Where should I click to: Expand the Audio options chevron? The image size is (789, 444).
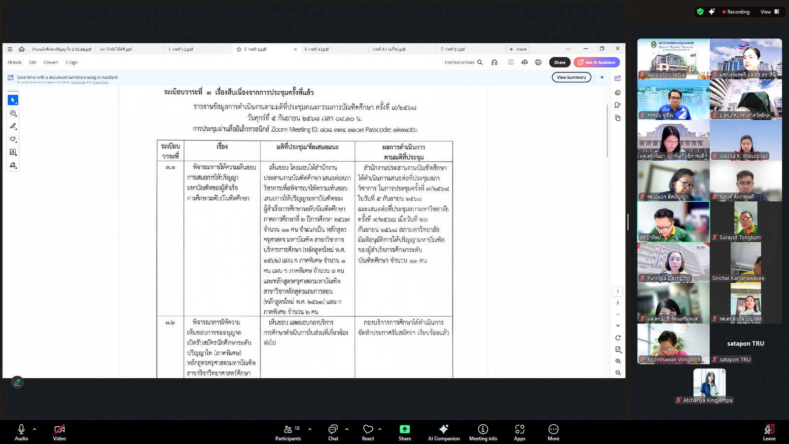35,429
